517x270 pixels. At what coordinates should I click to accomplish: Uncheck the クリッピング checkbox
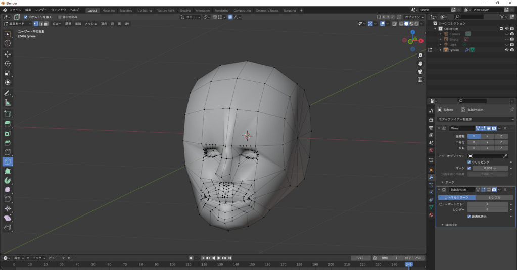[469, 162]
